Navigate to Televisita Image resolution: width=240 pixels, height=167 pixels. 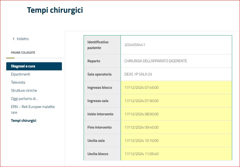point(18,82)
